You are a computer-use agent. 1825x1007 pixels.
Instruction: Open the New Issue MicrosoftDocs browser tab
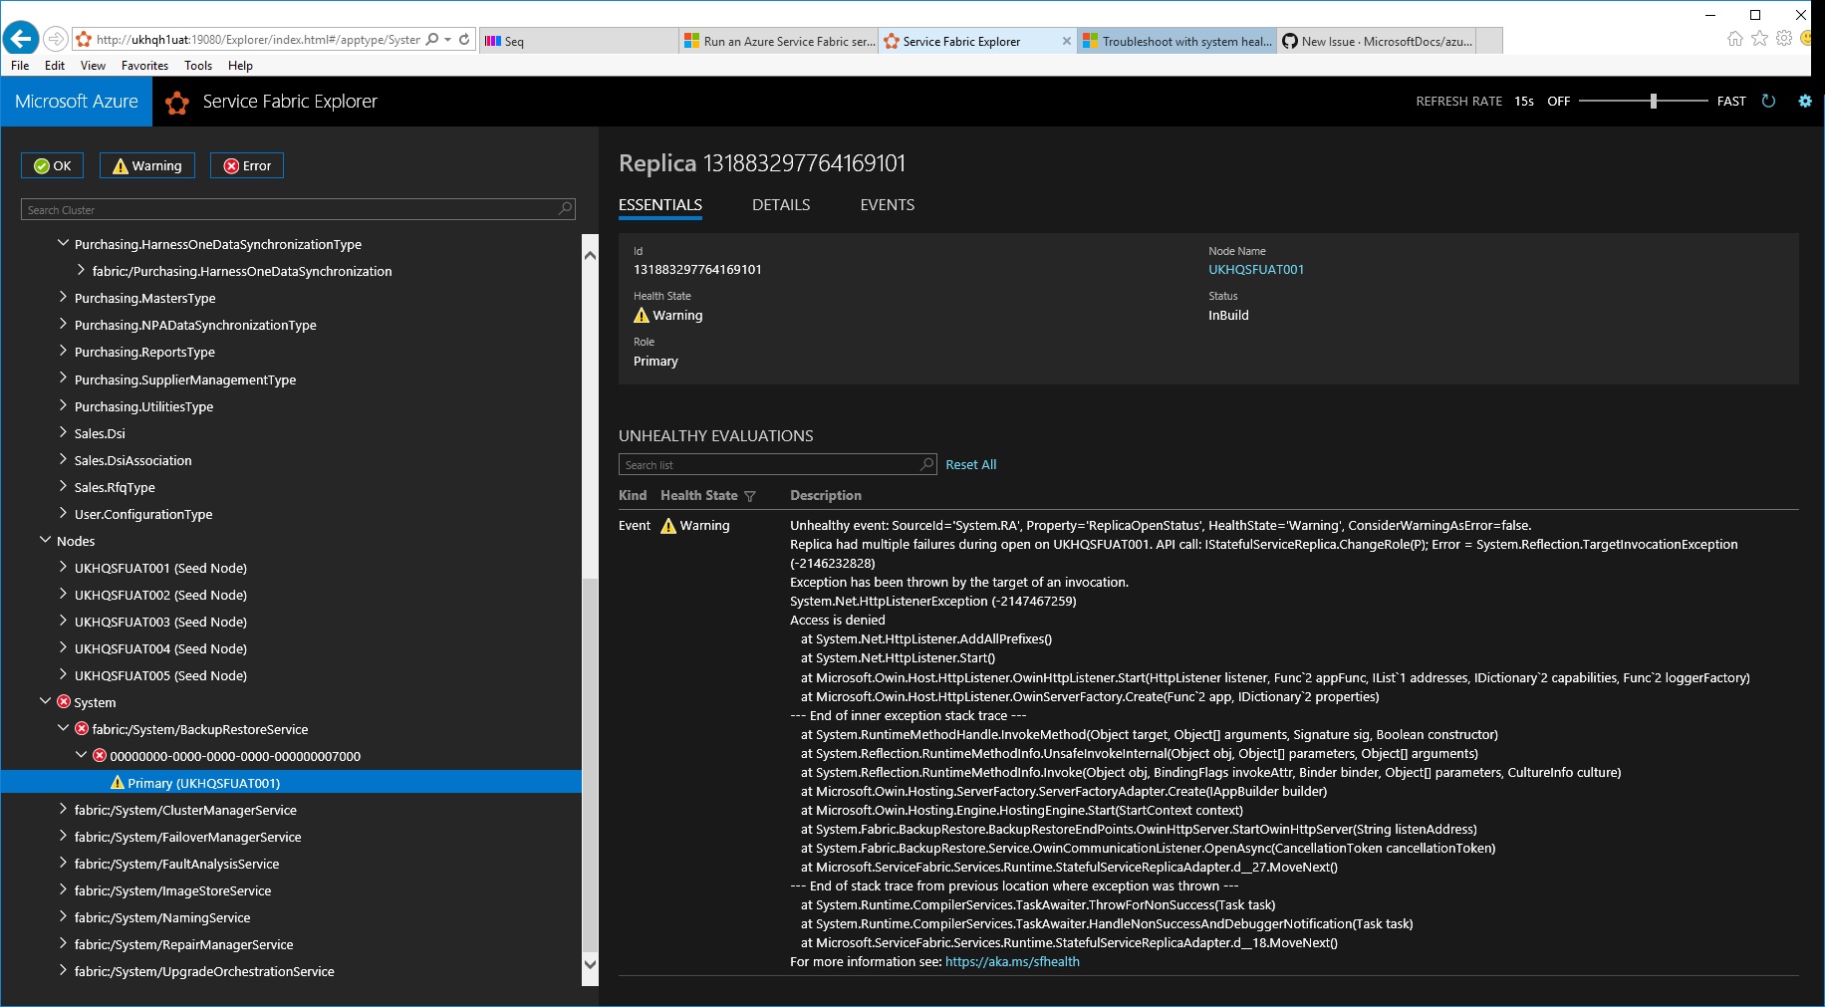coord(1378,41)
